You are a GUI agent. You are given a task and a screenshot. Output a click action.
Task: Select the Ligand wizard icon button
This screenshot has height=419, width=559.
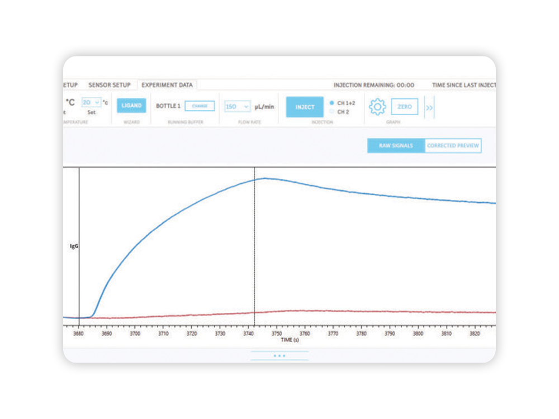131,106
